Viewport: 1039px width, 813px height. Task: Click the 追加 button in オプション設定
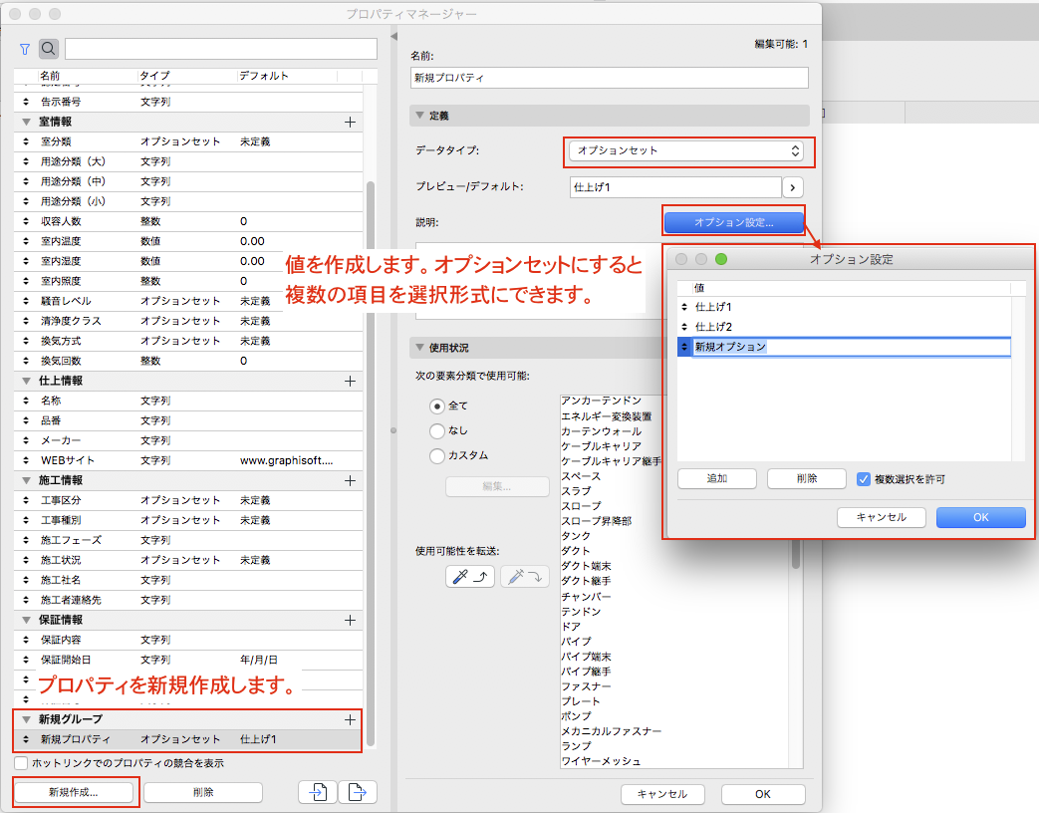pyautogui.click(x=716, y=479)
